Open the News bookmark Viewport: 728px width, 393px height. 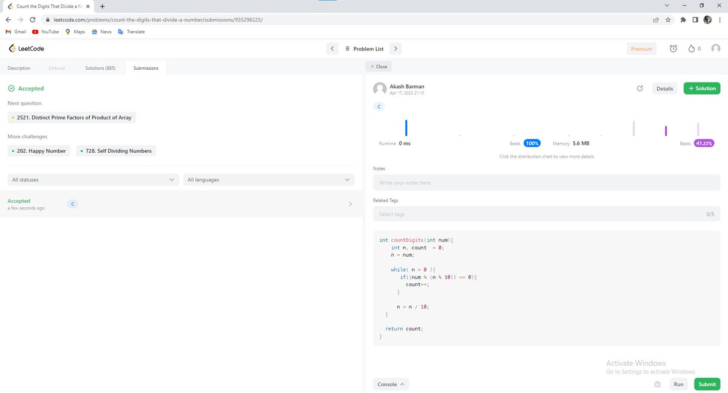click(101, 32)
